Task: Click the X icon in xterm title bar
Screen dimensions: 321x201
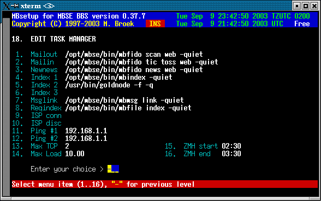Action: 6,6
